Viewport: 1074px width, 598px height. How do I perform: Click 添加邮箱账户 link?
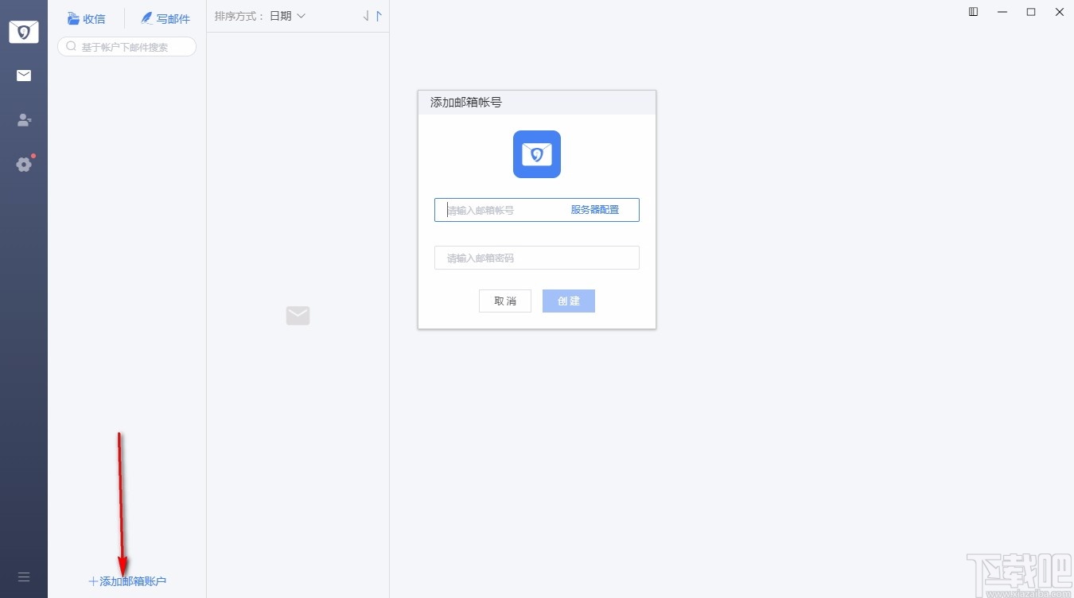(127, 581)
